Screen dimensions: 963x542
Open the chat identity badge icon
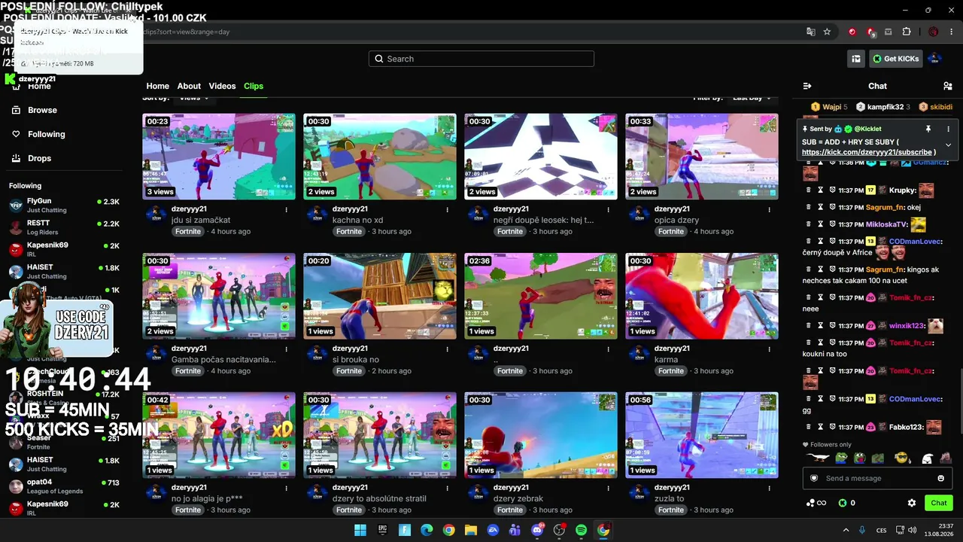click(813, 478)
